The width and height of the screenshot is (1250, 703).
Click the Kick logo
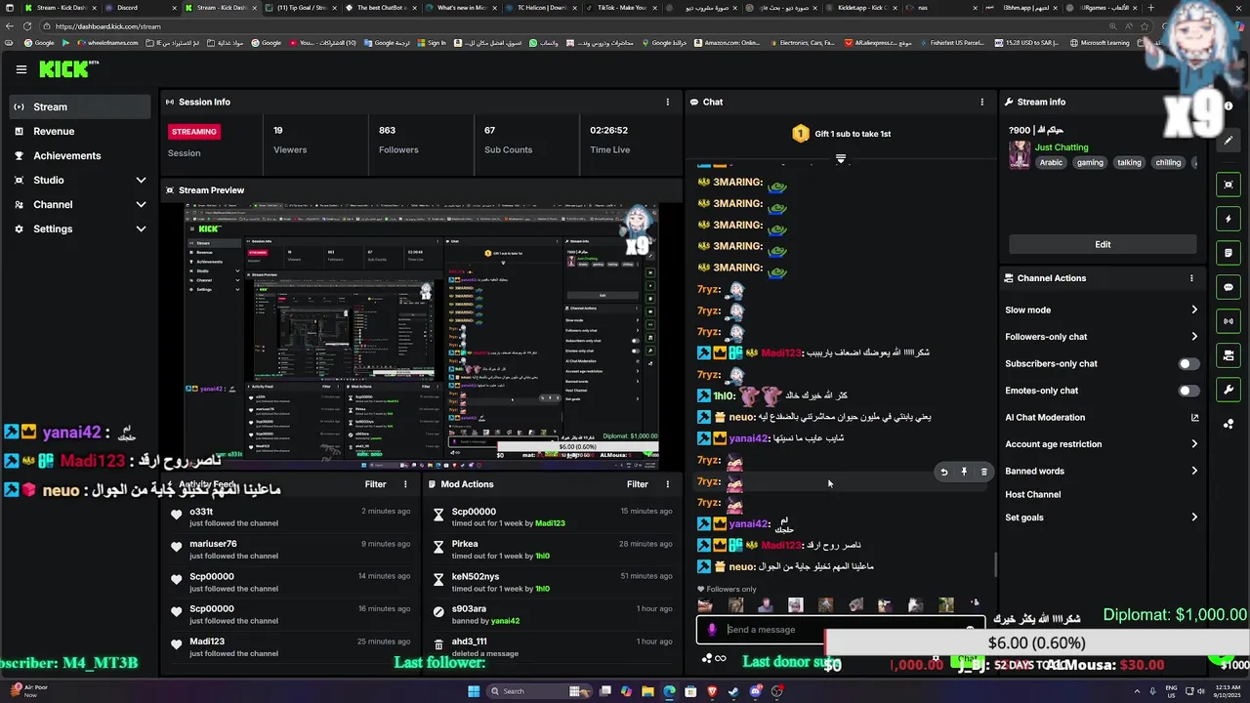tap(66, 69)
